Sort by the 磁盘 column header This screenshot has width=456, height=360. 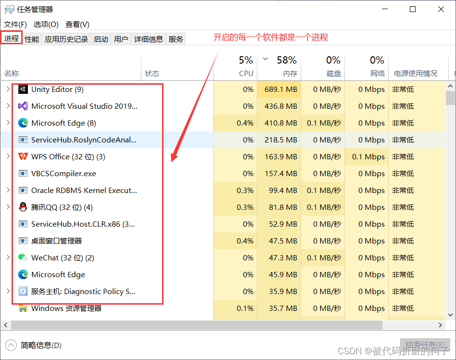coord(323,67)
